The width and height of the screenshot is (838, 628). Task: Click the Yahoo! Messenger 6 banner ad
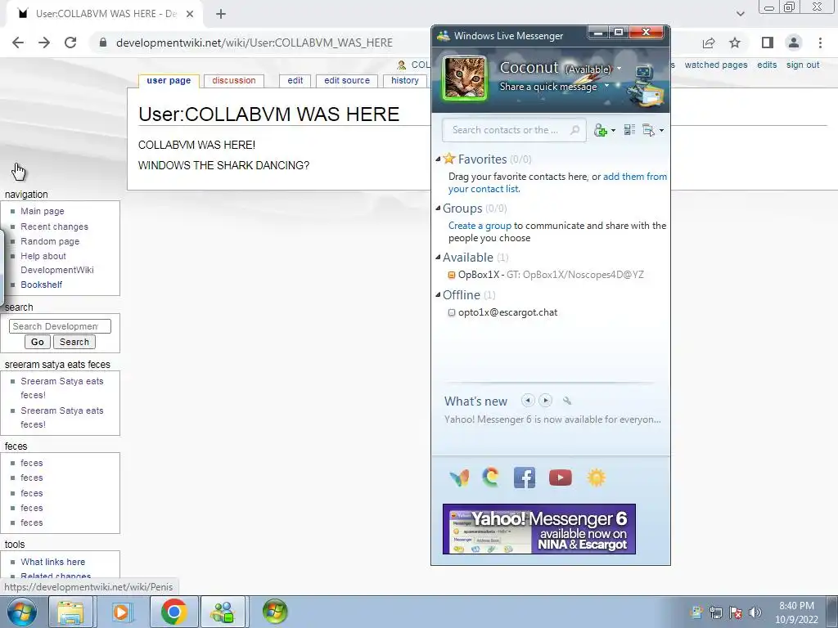(539, 529)
